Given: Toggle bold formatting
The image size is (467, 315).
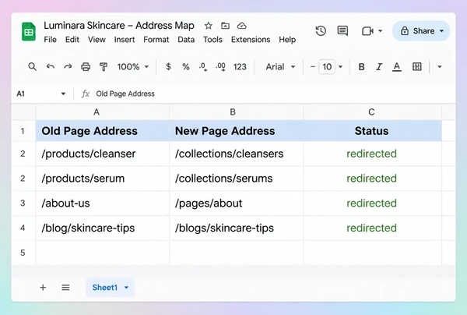Looking at the screenshot, I should pyautogui.click(x=361, y=67).
